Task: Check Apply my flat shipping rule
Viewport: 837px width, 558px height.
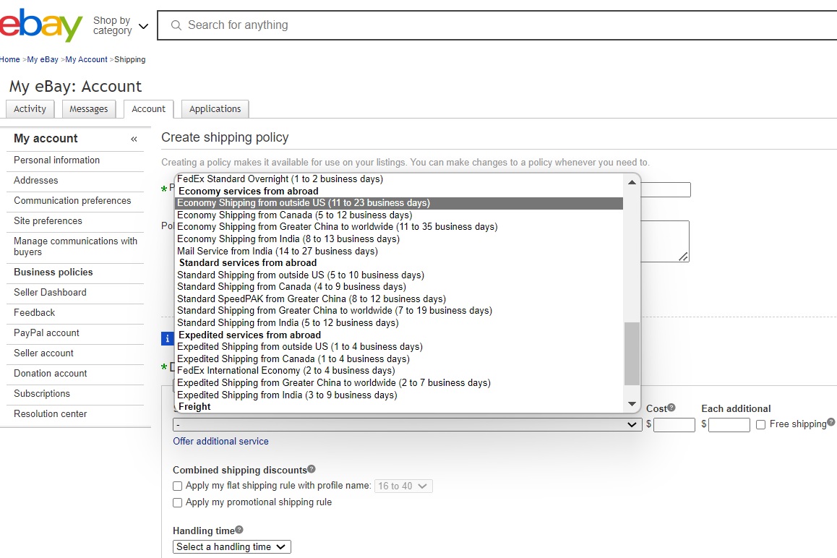Action: coord(178,486)
